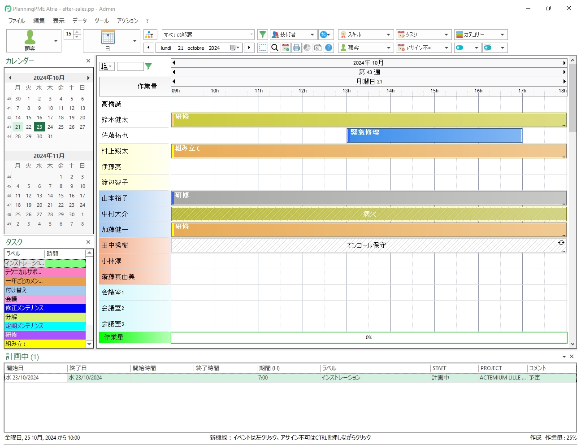581x445 pixels.
Task: Go to previous day arrow button
Action: click(149, 48)
